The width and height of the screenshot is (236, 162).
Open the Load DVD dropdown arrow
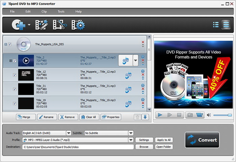pyautogui.click(x=29, y=25)
